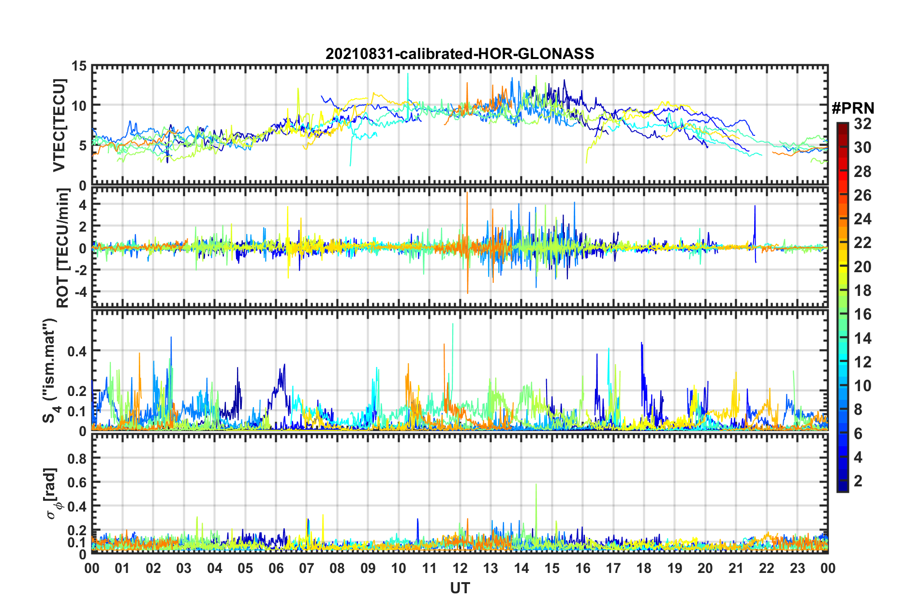Image resolution: width=920 pixels, height=615 pixels.
Task: Select the VTEC[TECU] y-axis label
Action: click(59, 125)
